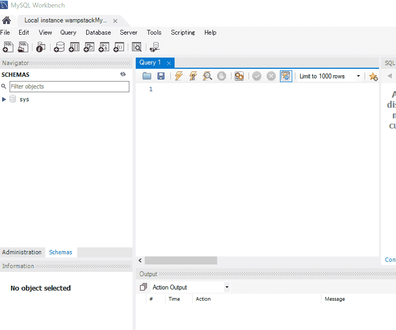Create a new view icon
Screen dimensions: 396x330
coord(89,47)
